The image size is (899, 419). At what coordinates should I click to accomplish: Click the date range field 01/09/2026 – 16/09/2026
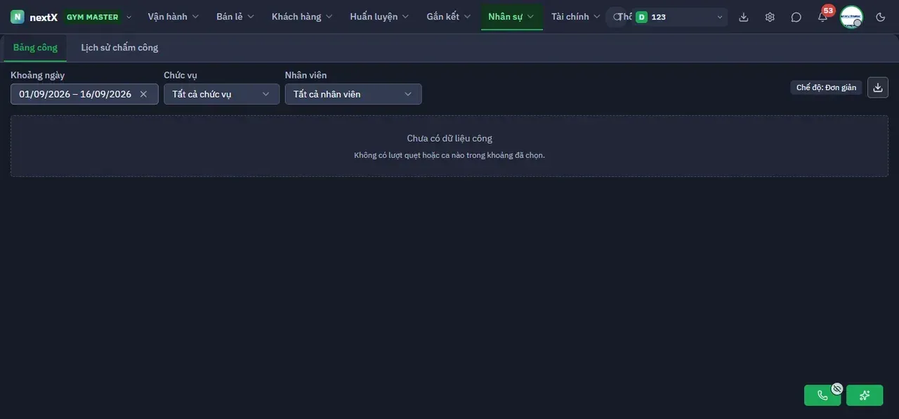[84, 94]
